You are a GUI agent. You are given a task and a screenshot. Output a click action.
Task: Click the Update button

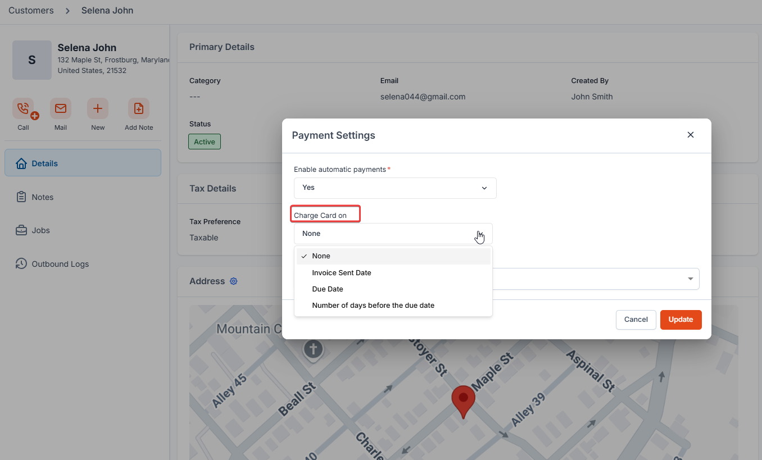pos(681,320)
